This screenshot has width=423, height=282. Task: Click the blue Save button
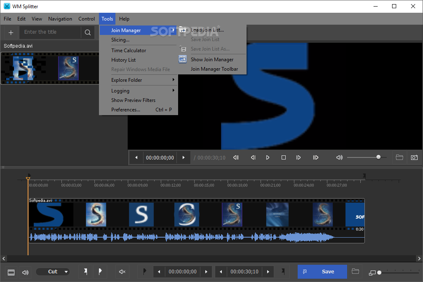click(x=322, y=272)
